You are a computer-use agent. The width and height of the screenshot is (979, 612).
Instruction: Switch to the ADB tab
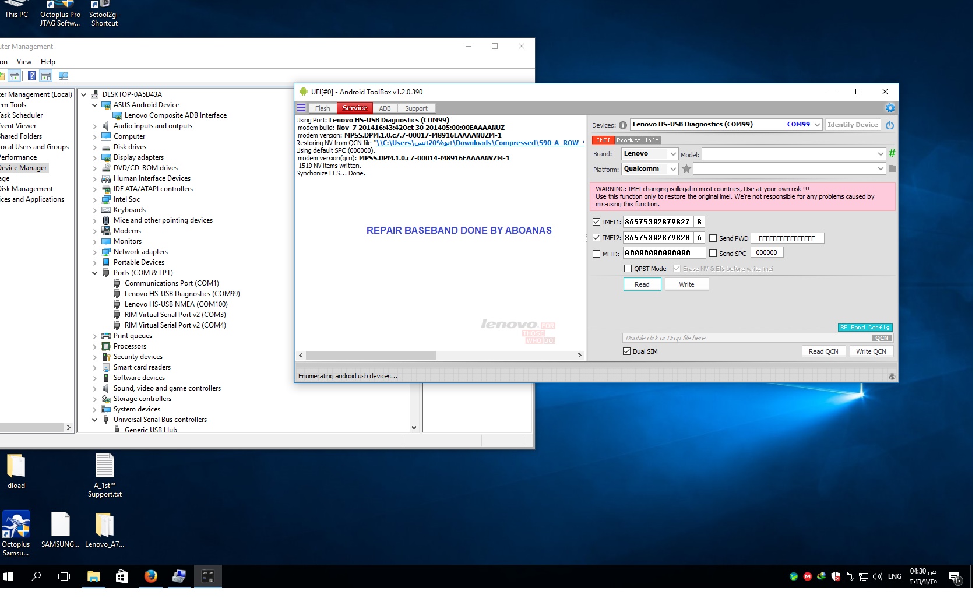(385, 108)
